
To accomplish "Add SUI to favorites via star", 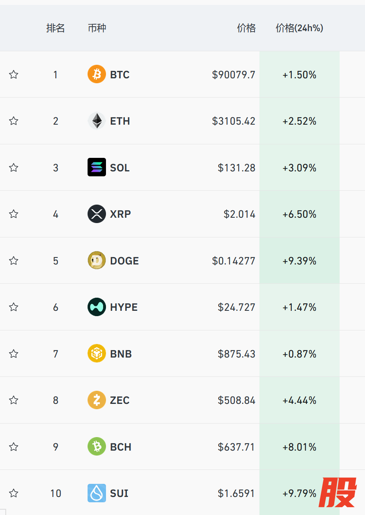I will coord(14,493).
